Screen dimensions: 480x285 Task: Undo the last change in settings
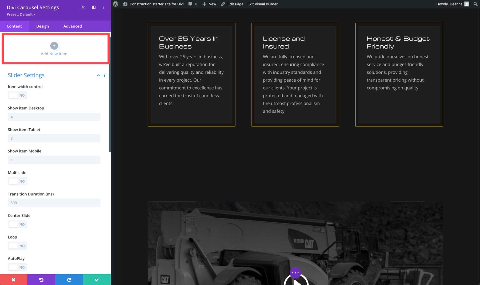(41, 280)
